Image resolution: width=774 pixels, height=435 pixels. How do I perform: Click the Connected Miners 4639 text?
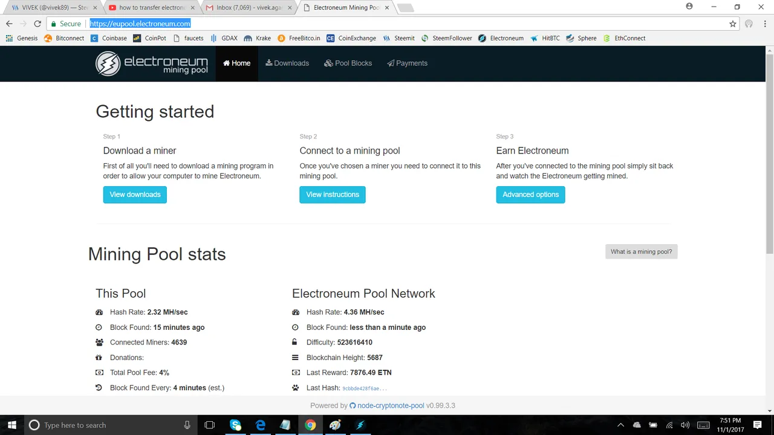tap(148, 343)
